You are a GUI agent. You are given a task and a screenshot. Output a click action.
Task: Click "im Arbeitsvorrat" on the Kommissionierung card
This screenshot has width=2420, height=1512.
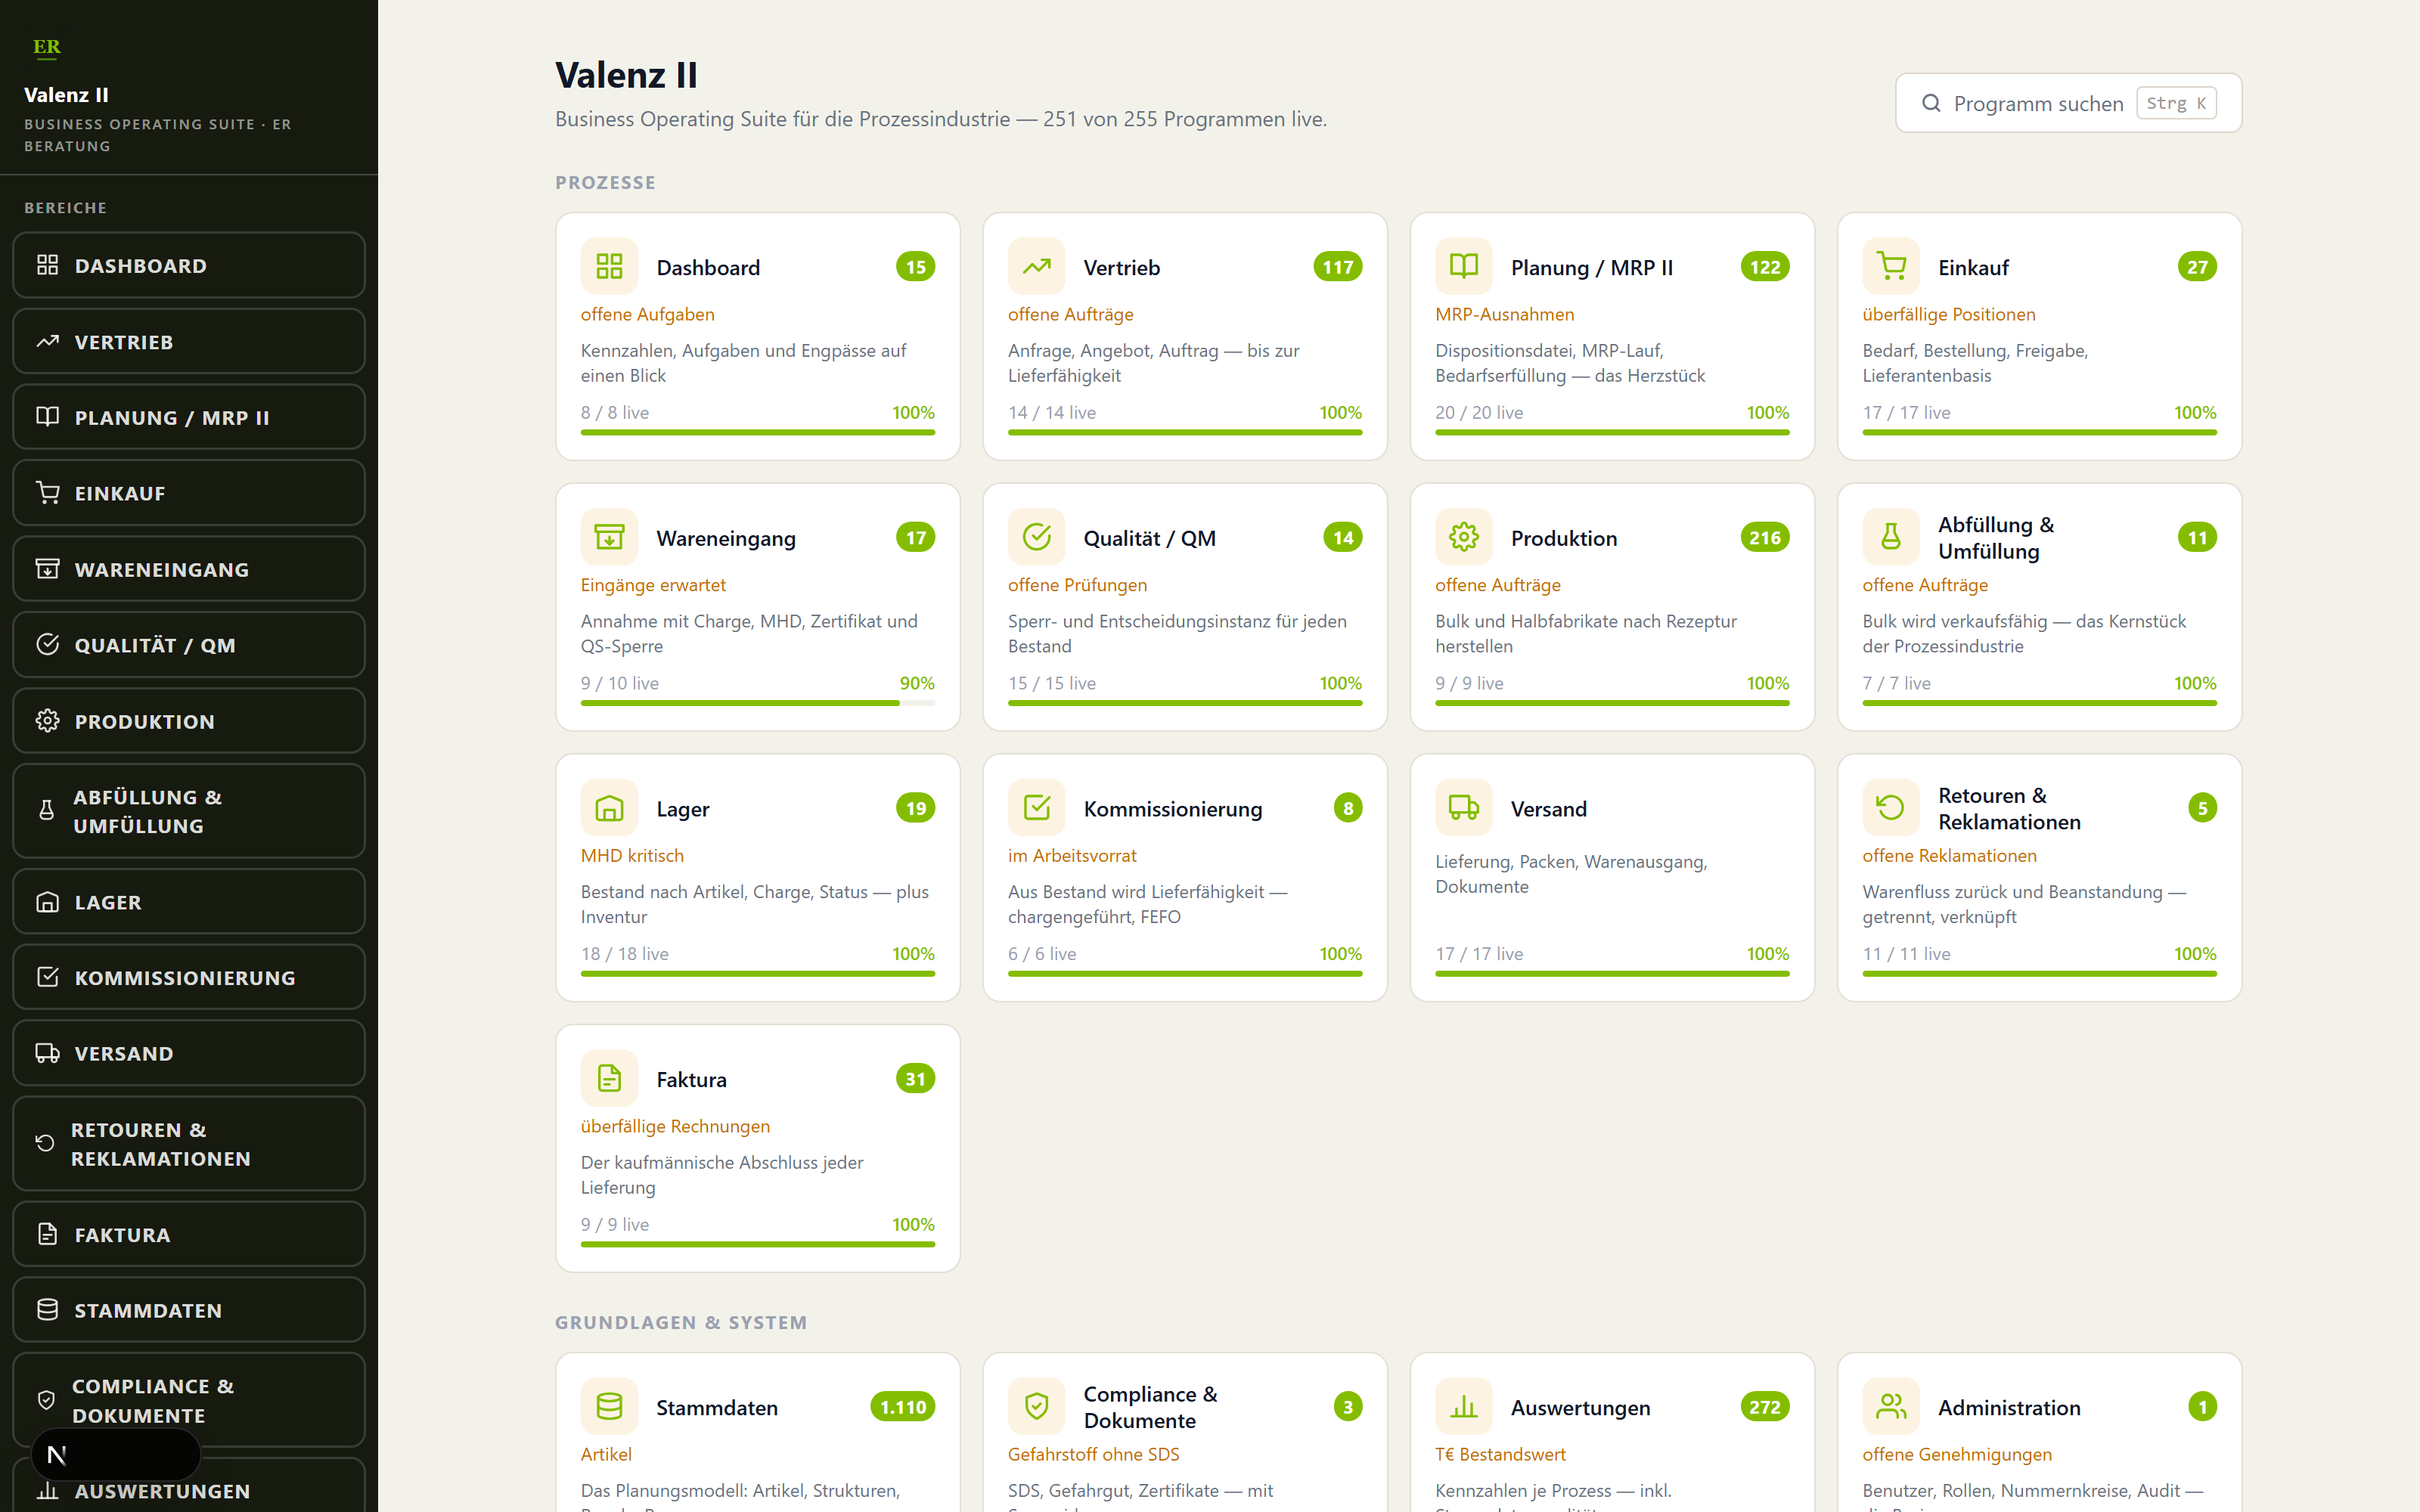1072,856
